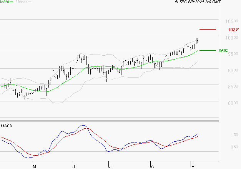
Task: Select the 8500 price axis label
Action: point(233,86)
